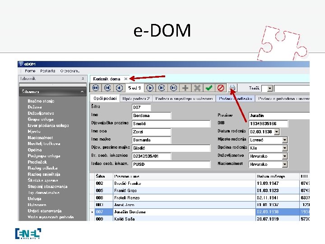Expand the Općina rođenja dropdown
Screen dimensions: 325x244
(284, 148)
